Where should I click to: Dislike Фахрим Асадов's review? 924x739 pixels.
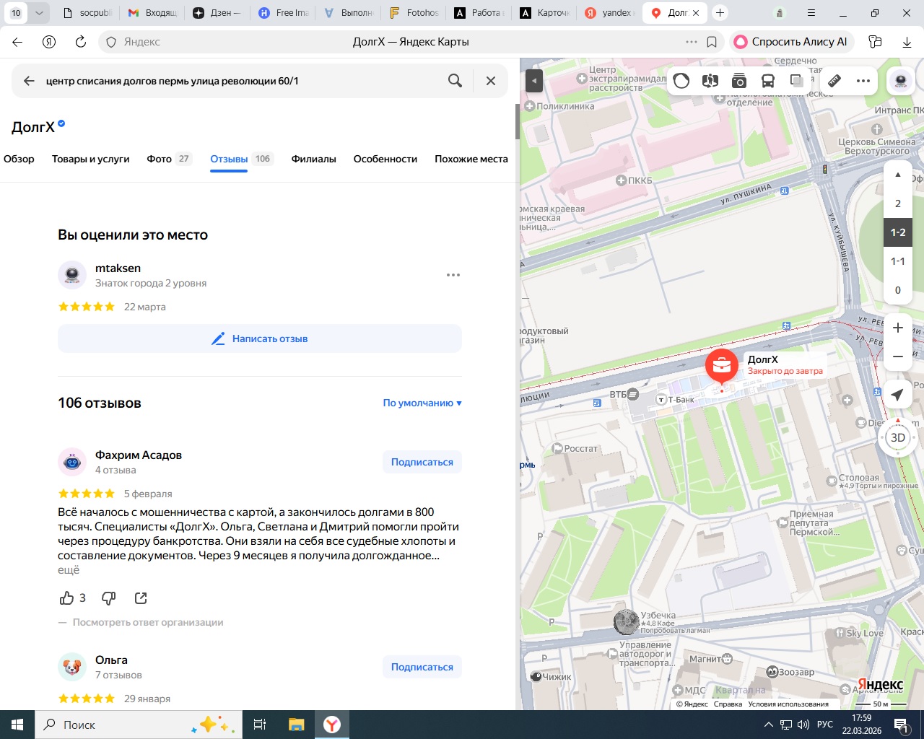point(109,598)
